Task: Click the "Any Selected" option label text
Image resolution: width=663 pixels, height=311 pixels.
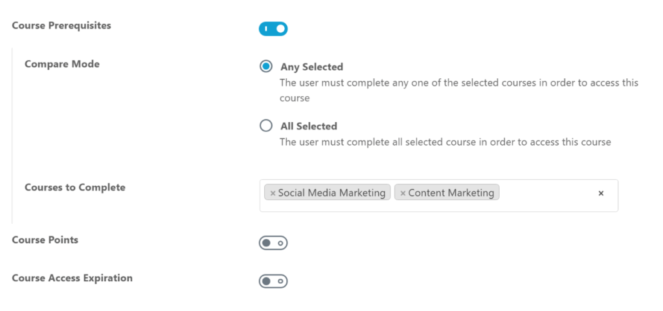Action: point(311,67)
